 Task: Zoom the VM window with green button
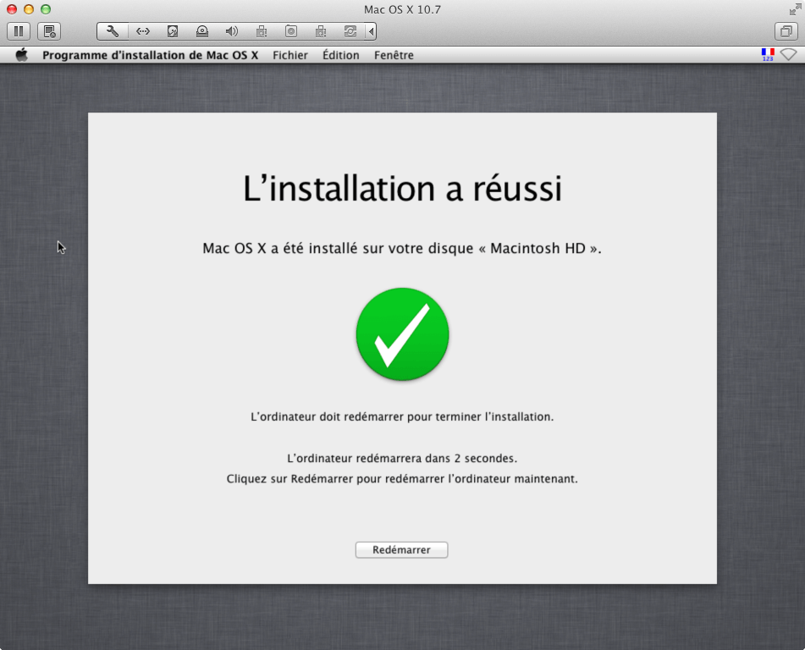click(x=46, y=9)
